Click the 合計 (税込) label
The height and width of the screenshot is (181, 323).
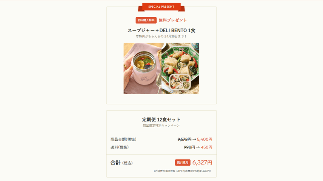coord(122,163)
